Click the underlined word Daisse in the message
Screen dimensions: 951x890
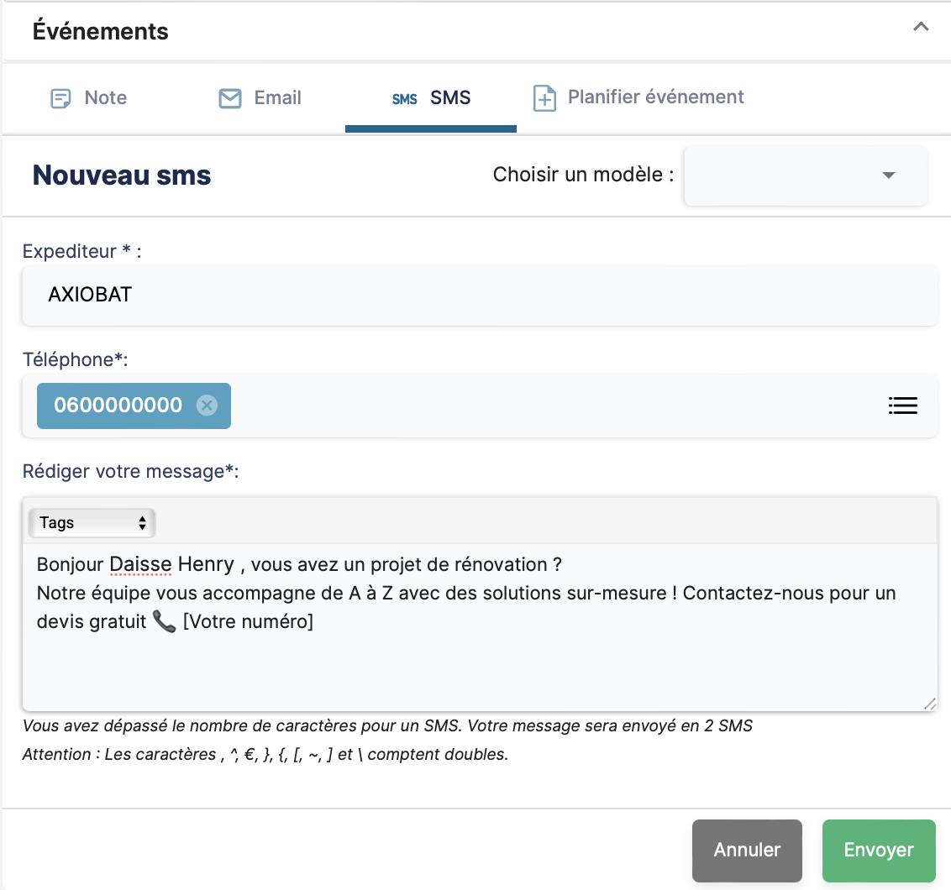click(140, 563)
